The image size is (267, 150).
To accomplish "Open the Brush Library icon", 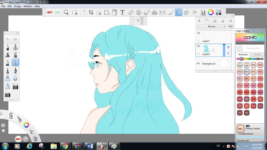I will click(15, 39).
